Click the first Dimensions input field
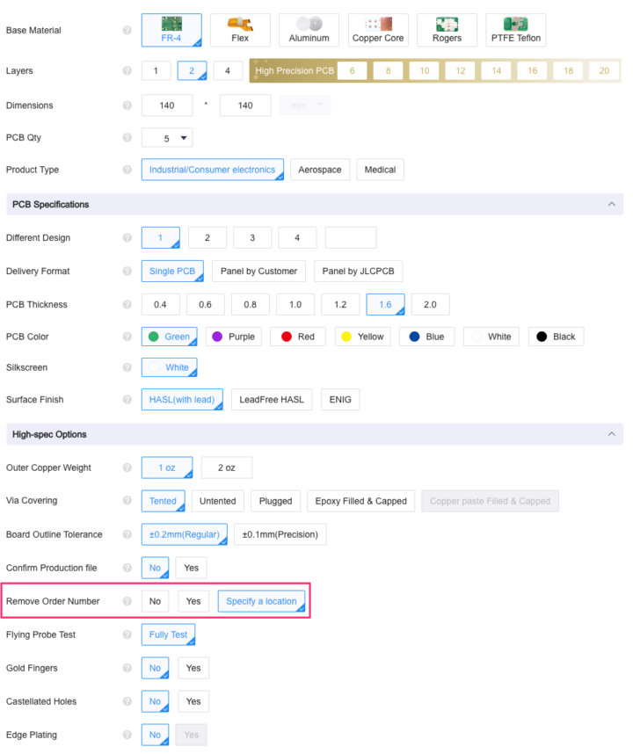 coord(167,105)
